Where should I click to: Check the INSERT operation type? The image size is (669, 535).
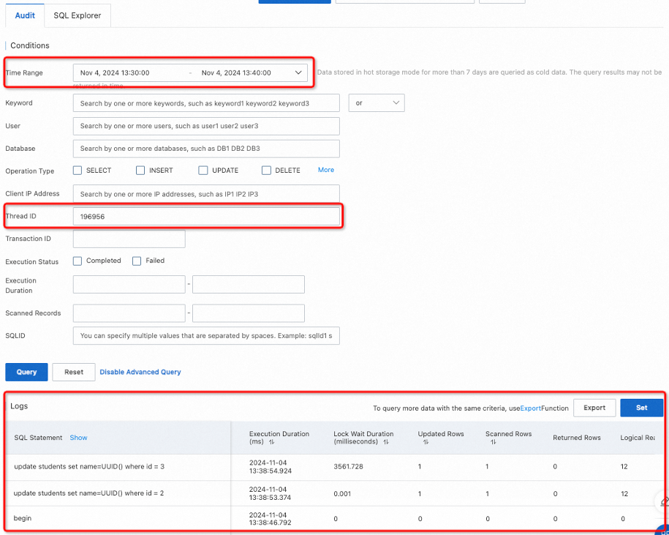140,171
